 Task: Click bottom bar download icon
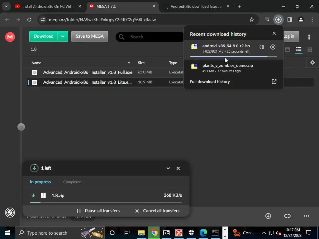point(268,216)
